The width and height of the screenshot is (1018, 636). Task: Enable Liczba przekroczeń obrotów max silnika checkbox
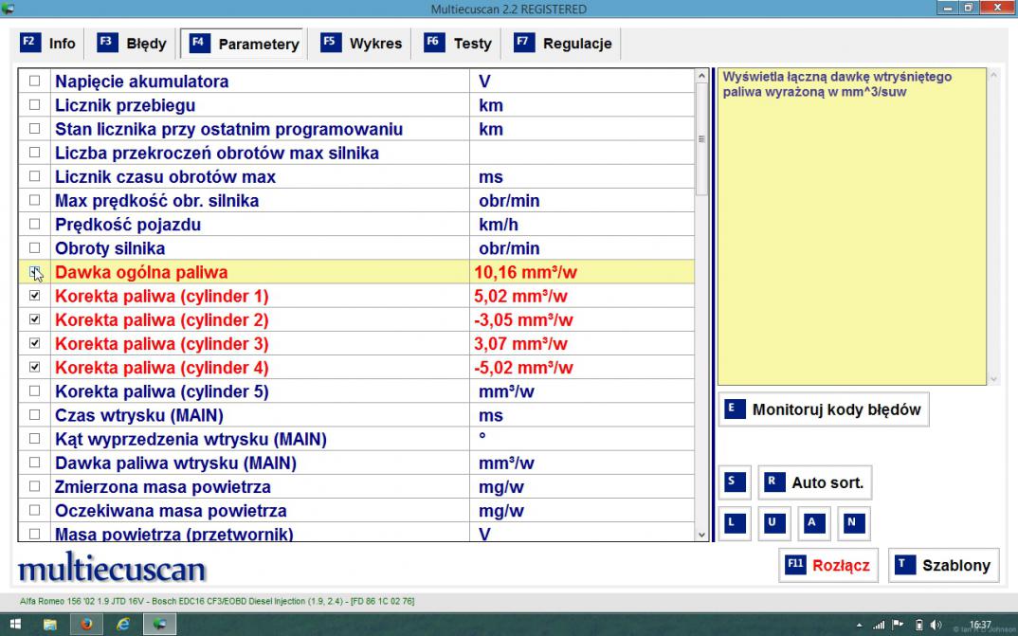click(34, 153)
